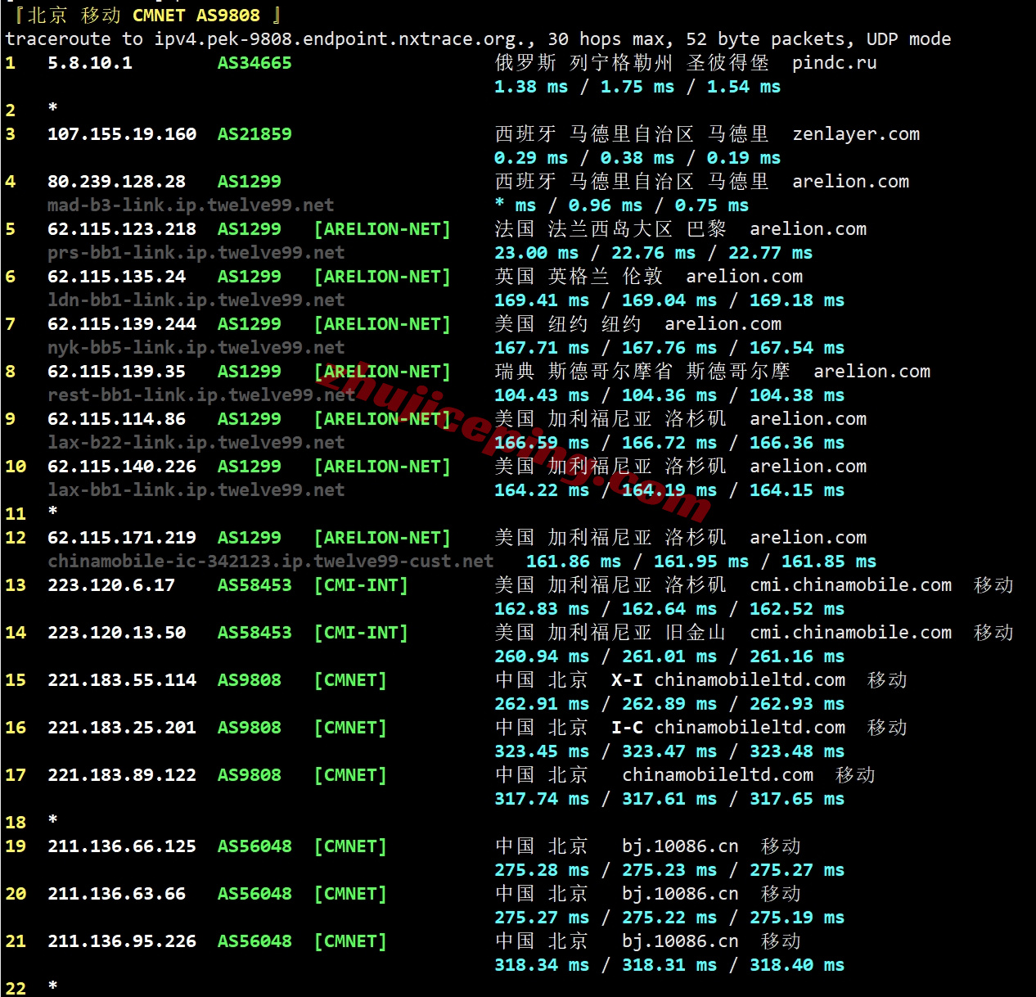The height and width of the screenshot is (997, 1036).
Task: Select IP address 62.115.114.86
Action: point(116,419)
